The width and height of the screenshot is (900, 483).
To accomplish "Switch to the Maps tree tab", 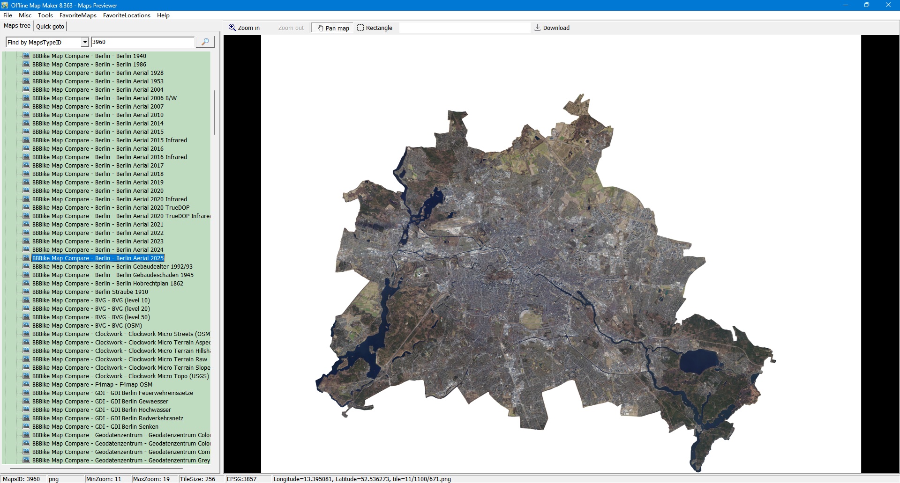I will 17,26.
